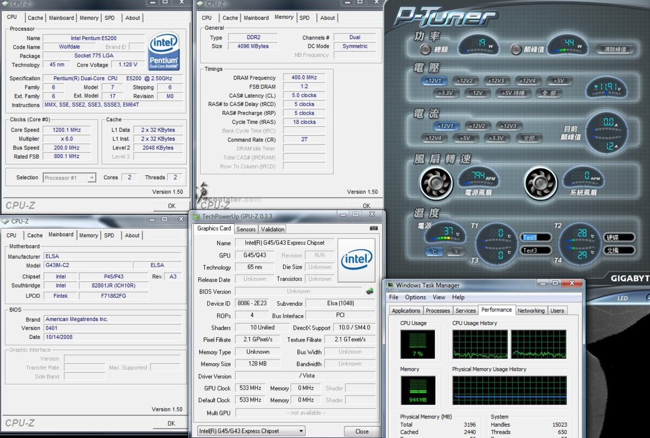The image size is (650, 438).
Task: Open the Help menu in Task Manager
Action: pos(458,297)
